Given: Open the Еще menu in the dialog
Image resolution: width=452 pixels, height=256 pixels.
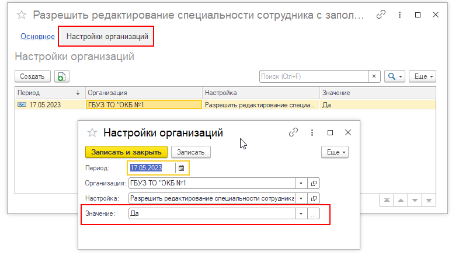Looking at the screenshot, I should coord(335,152).
